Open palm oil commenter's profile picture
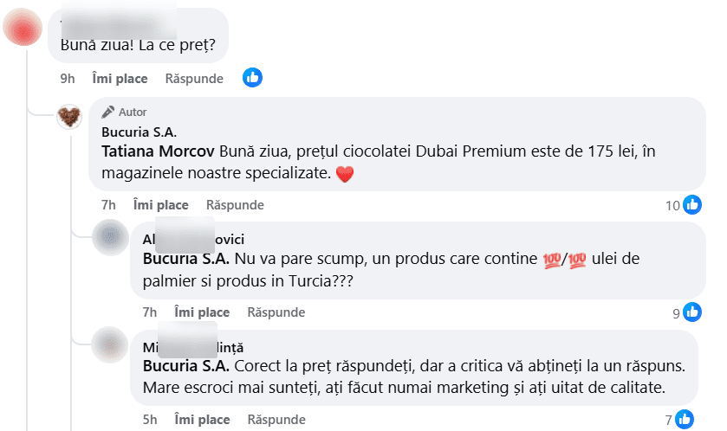727x431 pixels. pos(110,238)
